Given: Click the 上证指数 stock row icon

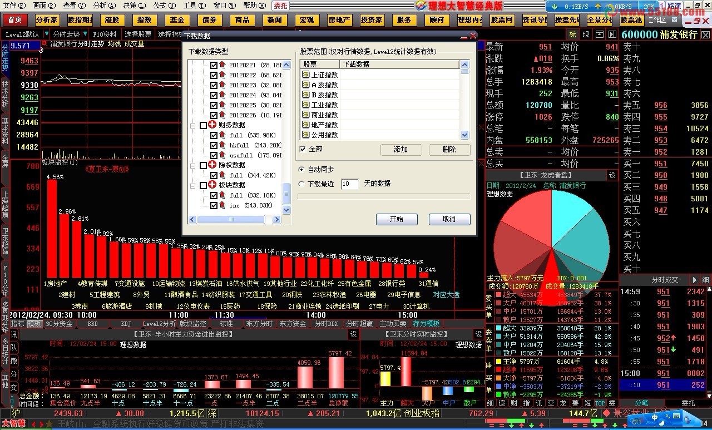Looking at the screenshot, I should click(305, 75).
